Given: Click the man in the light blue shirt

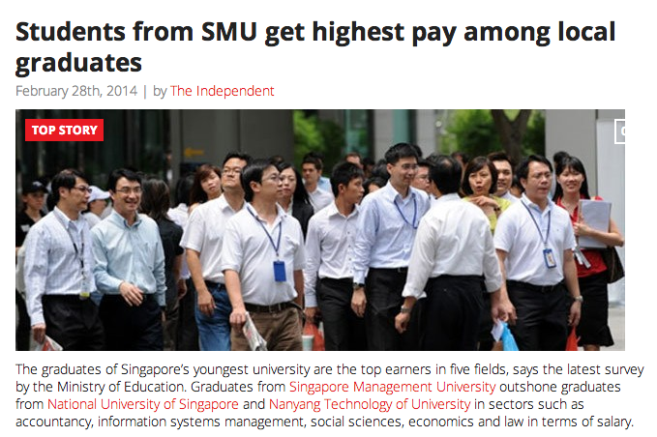Looking at the screenshot, I should pos(128,259).
